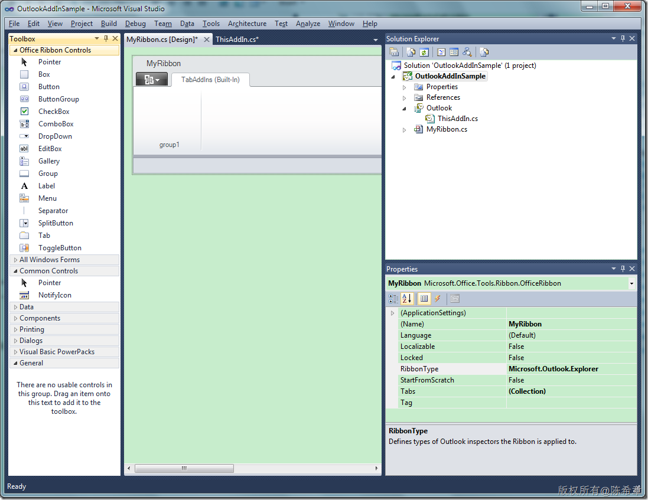
Task: Pick the DropDown ribbon control
Action: (x=55, y=136)
